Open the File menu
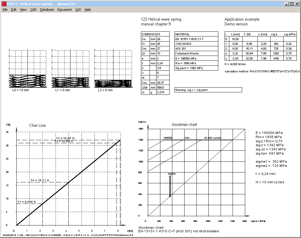The height and width of the screenshot is (238, 301). (5, 10)
